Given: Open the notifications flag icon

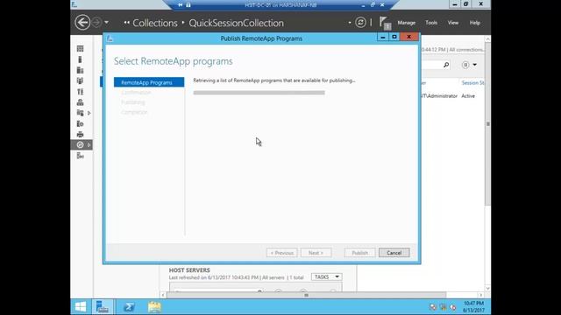Looking at the screenshot, I should click(385, 24).
